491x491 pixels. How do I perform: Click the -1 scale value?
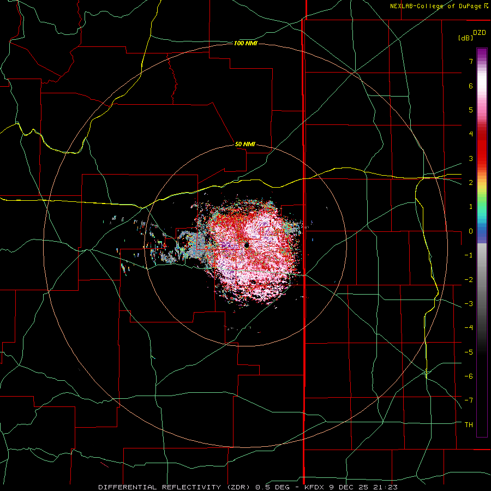[x=469, y=255]
